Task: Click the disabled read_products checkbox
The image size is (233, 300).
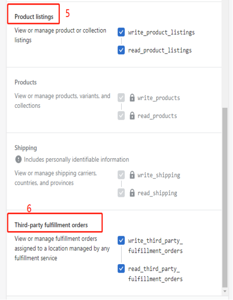Action: point(121,116)
